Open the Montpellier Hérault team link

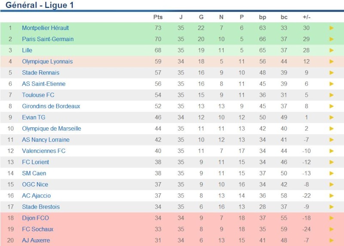(46, 28)
